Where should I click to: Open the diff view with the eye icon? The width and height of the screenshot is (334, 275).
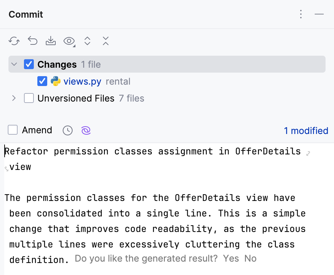(x=68, y=41)
